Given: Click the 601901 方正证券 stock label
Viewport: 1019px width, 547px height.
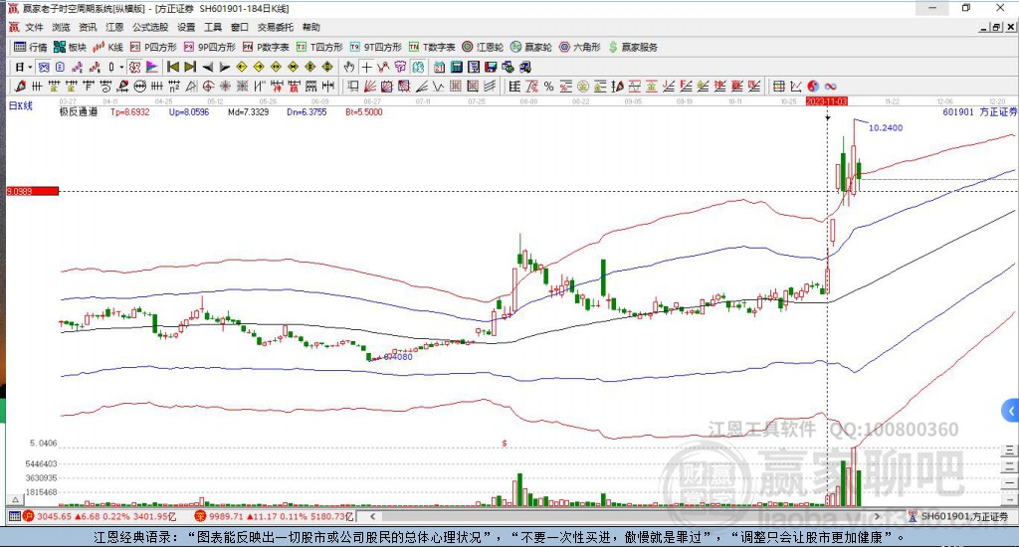Looking at the screenshot, I should (979, 111).
